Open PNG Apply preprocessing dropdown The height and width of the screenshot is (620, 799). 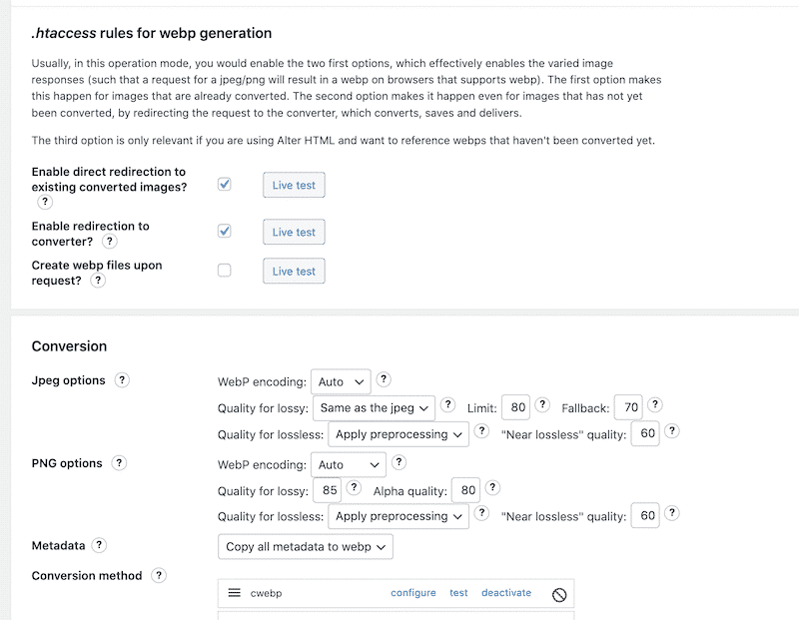click(x=399, y=516)
